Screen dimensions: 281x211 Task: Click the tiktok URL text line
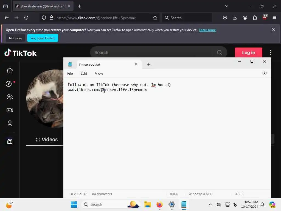(x=107, y=90)
